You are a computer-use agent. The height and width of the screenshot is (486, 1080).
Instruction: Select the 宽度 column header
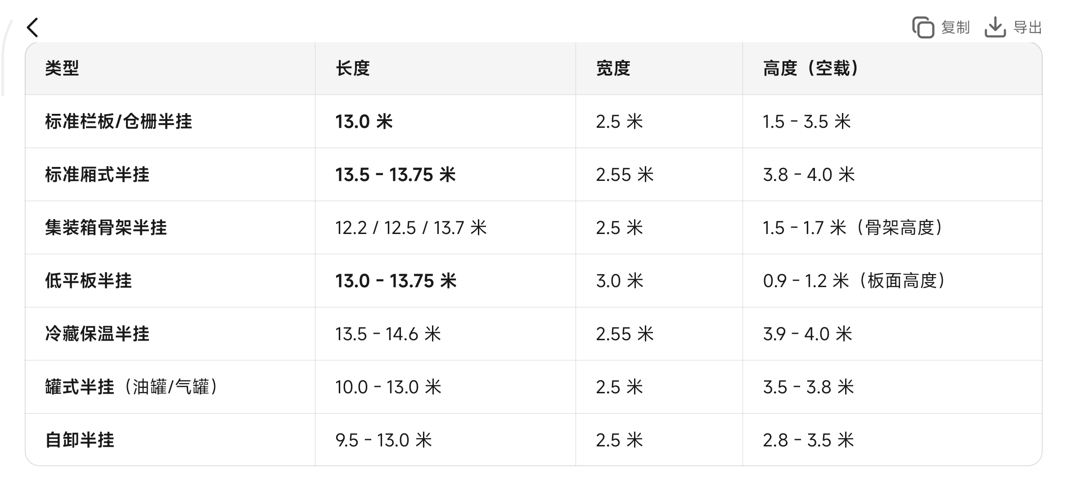tap(613, 68)
